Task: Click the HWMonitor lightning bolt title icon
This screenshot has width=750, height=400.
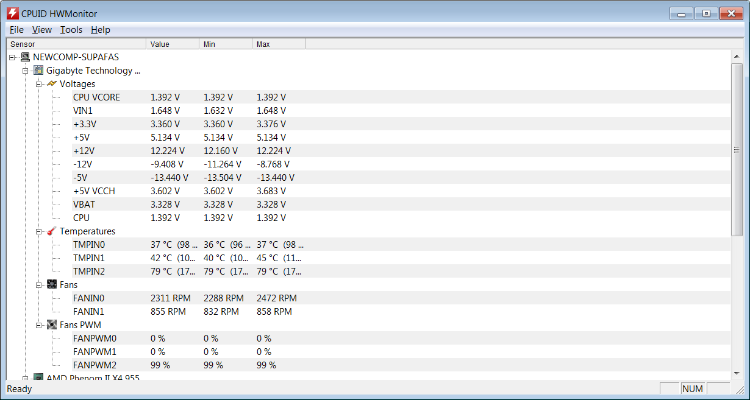Action: pyautogui.click(x=12, y=13)
